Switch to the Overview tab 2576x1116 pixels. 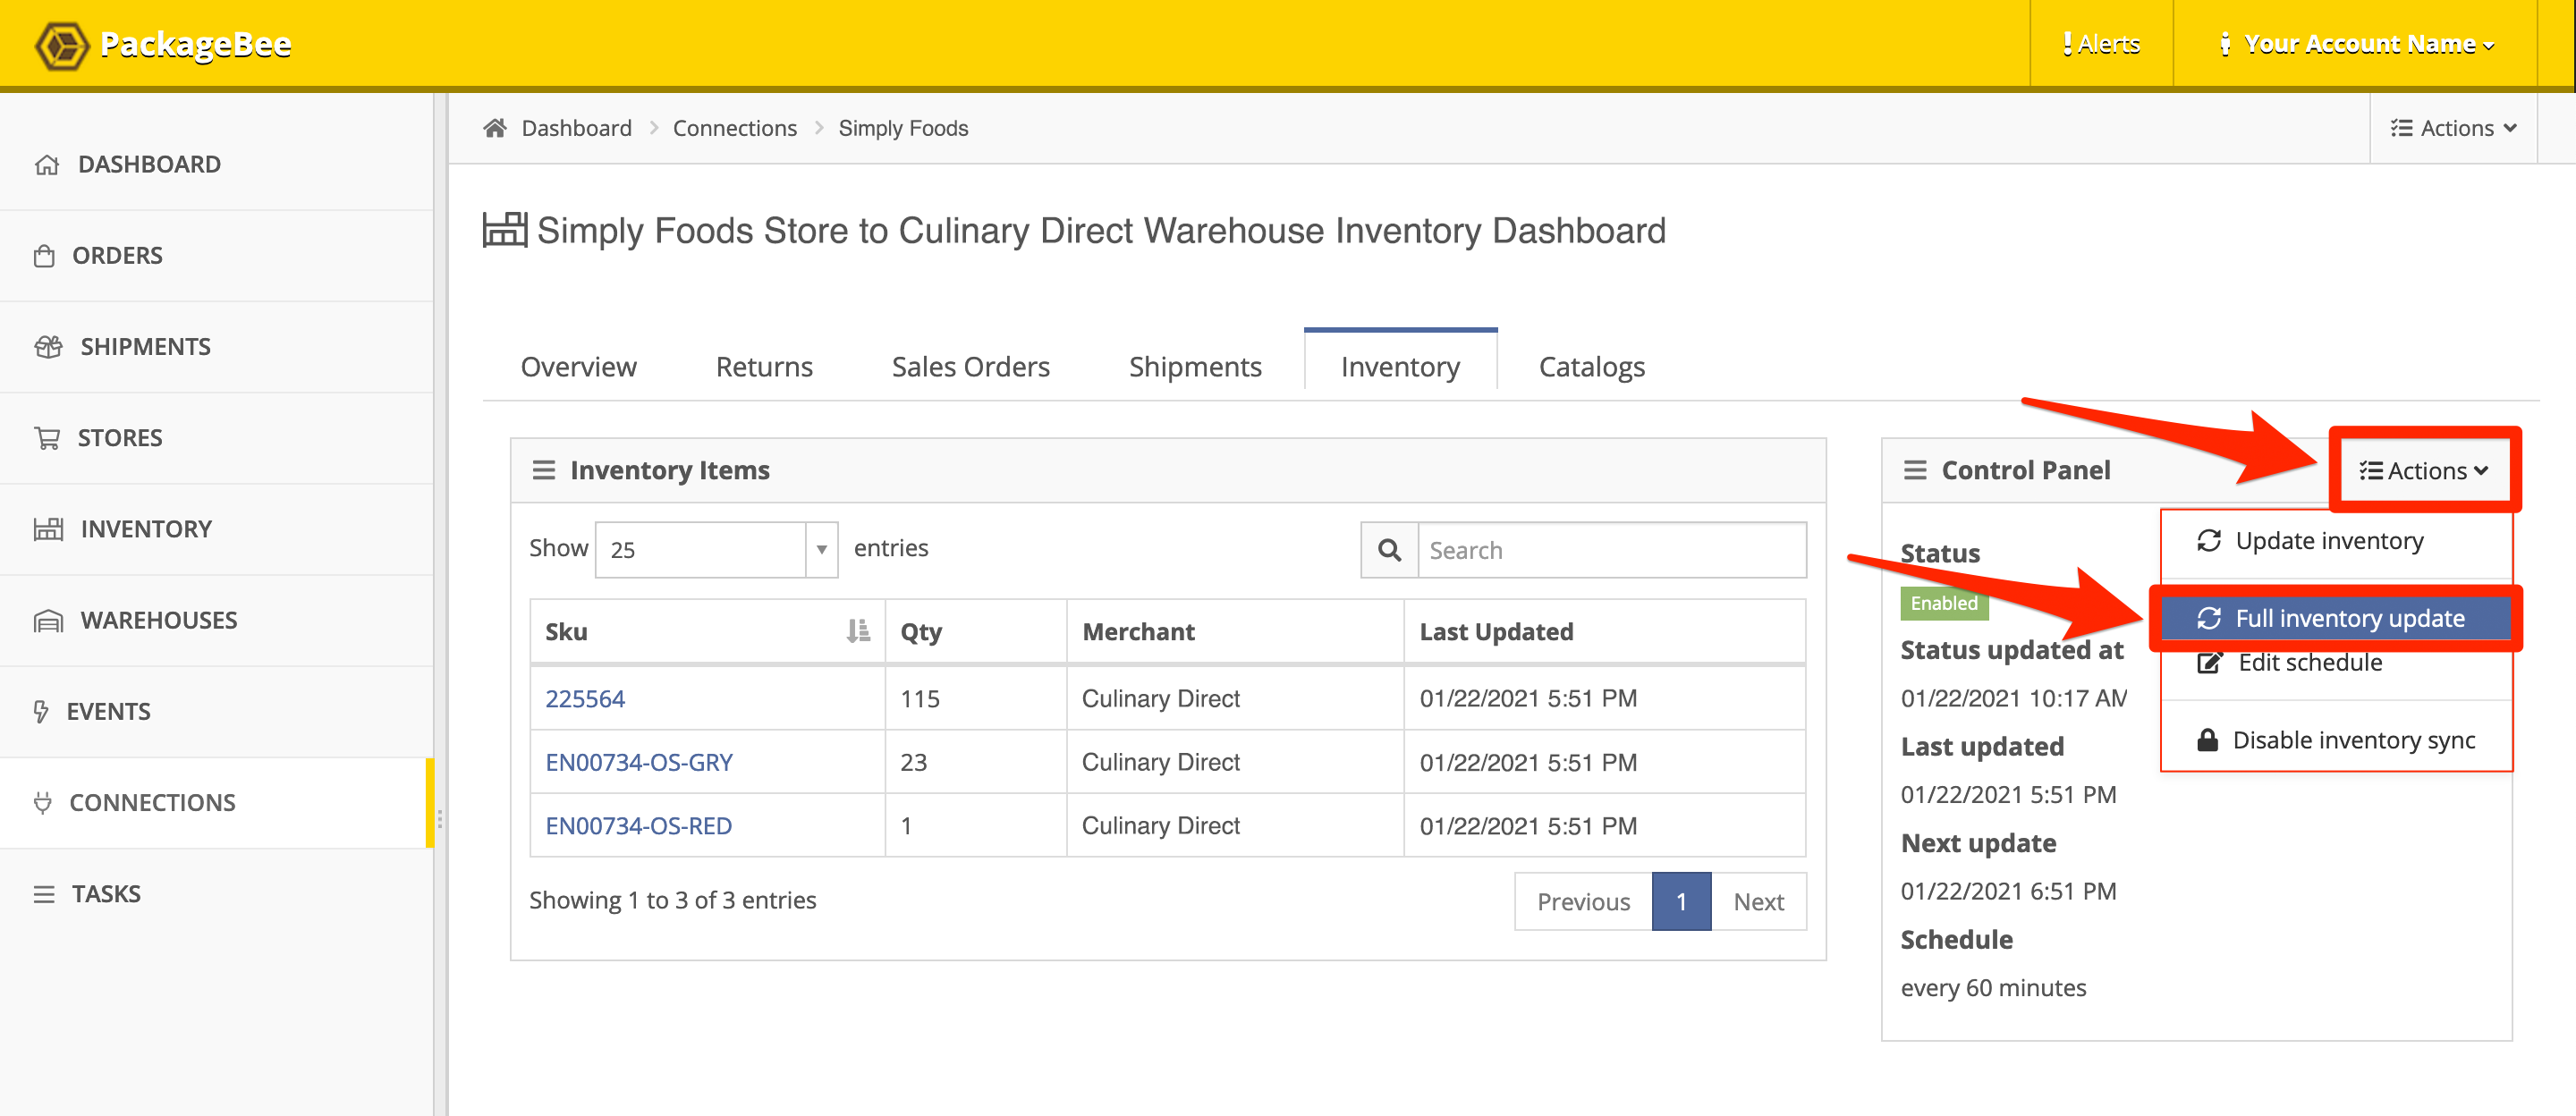point(578,366)
